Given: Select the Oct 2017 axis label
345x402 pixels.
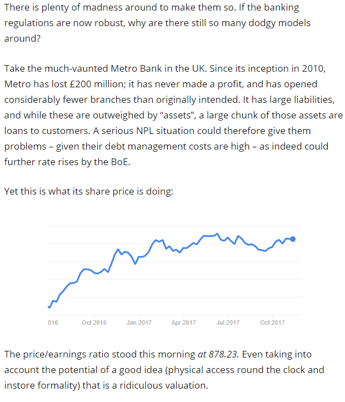Looking at the screenshot, I should point(272,322).
